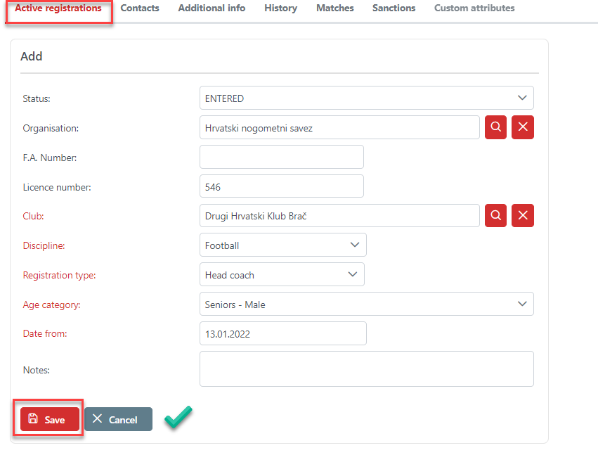Search for an organisation with magnifier icon
Screen dimensions: 598x455
click(x=495, y=127)
